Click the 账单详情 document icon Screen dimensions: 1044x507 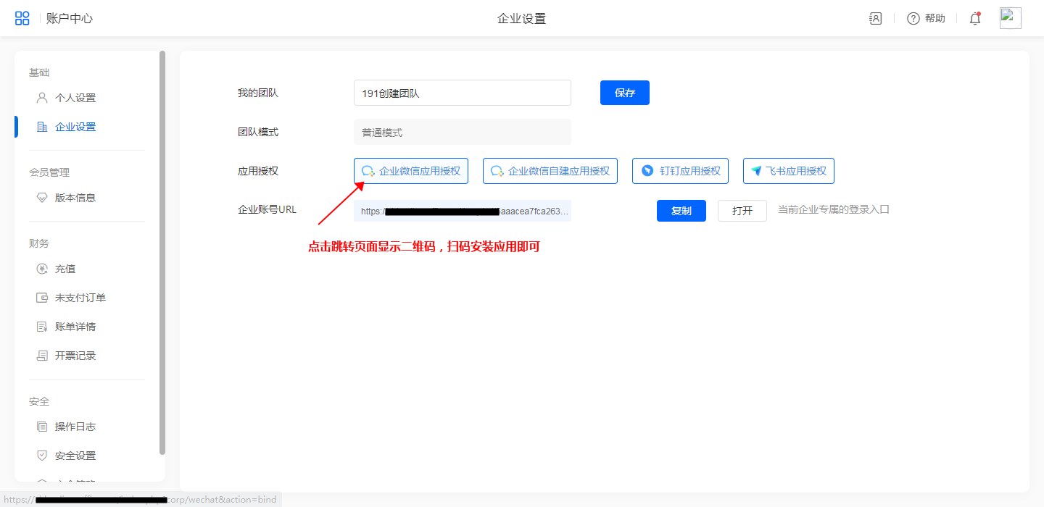[x=42, y=327]
